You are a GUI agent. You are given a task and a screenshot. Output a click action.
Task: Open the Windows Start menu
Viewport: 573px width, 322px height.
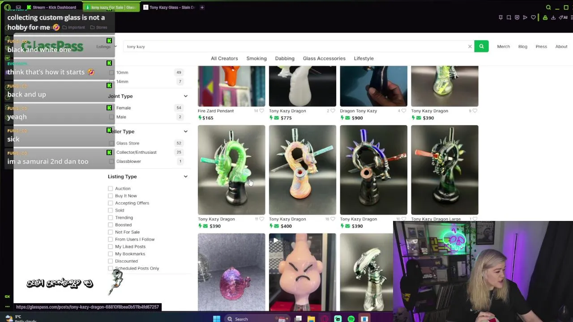click(x=217, y=319)
